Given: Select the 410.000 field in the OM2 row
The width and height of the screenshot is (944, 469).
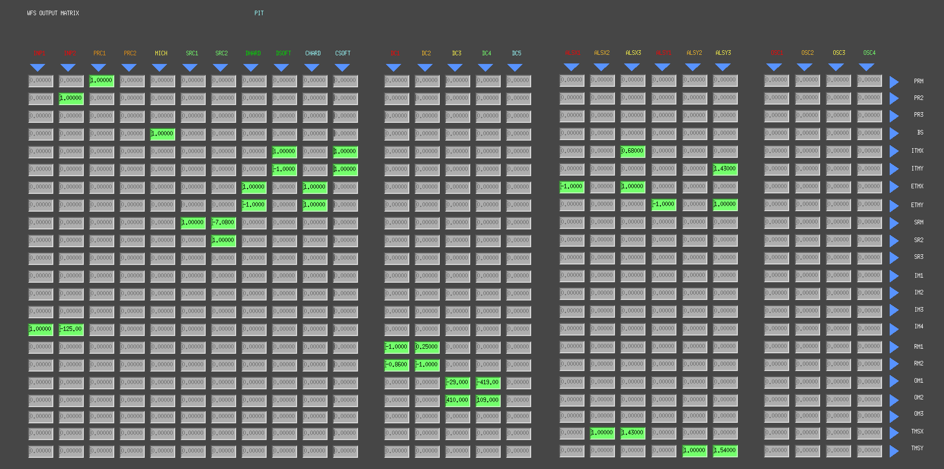Looking at the screenshot, I should pos(458,400).
